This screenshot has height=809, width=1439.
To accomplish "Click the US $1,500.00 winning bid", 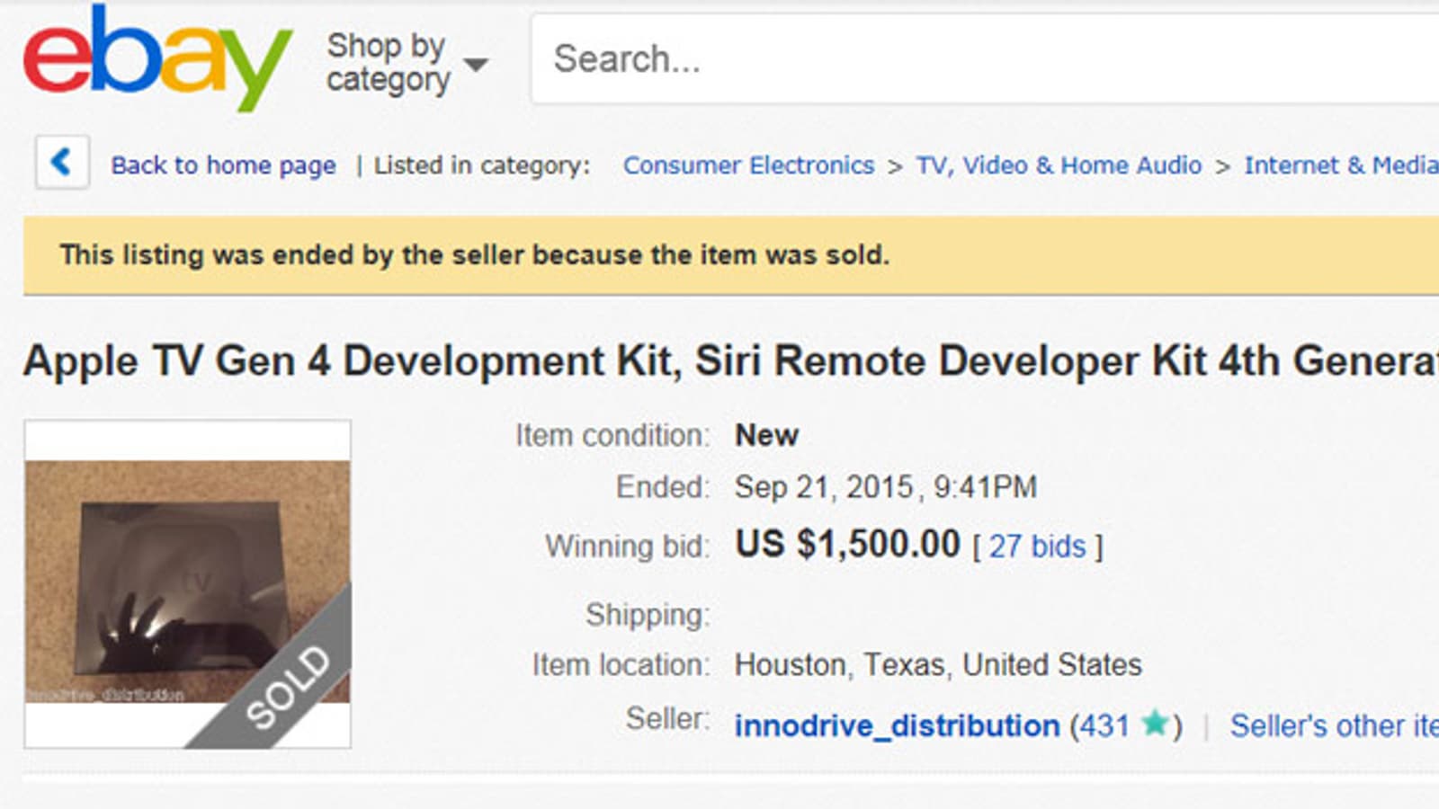I will click(847, 545).
